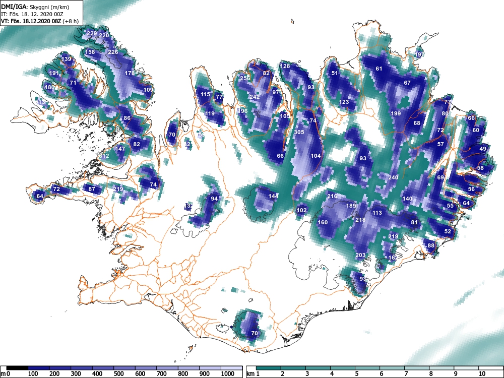Screen dimensions: 504x378
Task: Click the visibility value "60" in the Eastfjords
Action: click(476, 130)
